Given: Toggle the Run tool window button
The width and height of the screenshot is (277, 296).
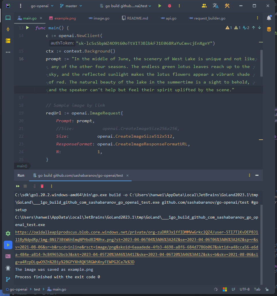Looking at the screenshot, I should point(8,245).
